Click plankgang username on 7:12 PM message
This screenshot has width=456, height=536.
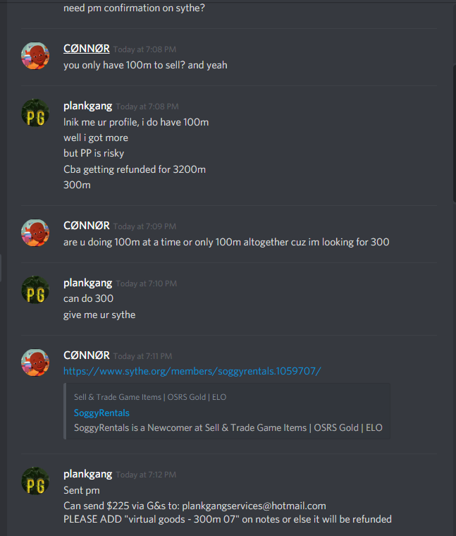click(88, 474)
